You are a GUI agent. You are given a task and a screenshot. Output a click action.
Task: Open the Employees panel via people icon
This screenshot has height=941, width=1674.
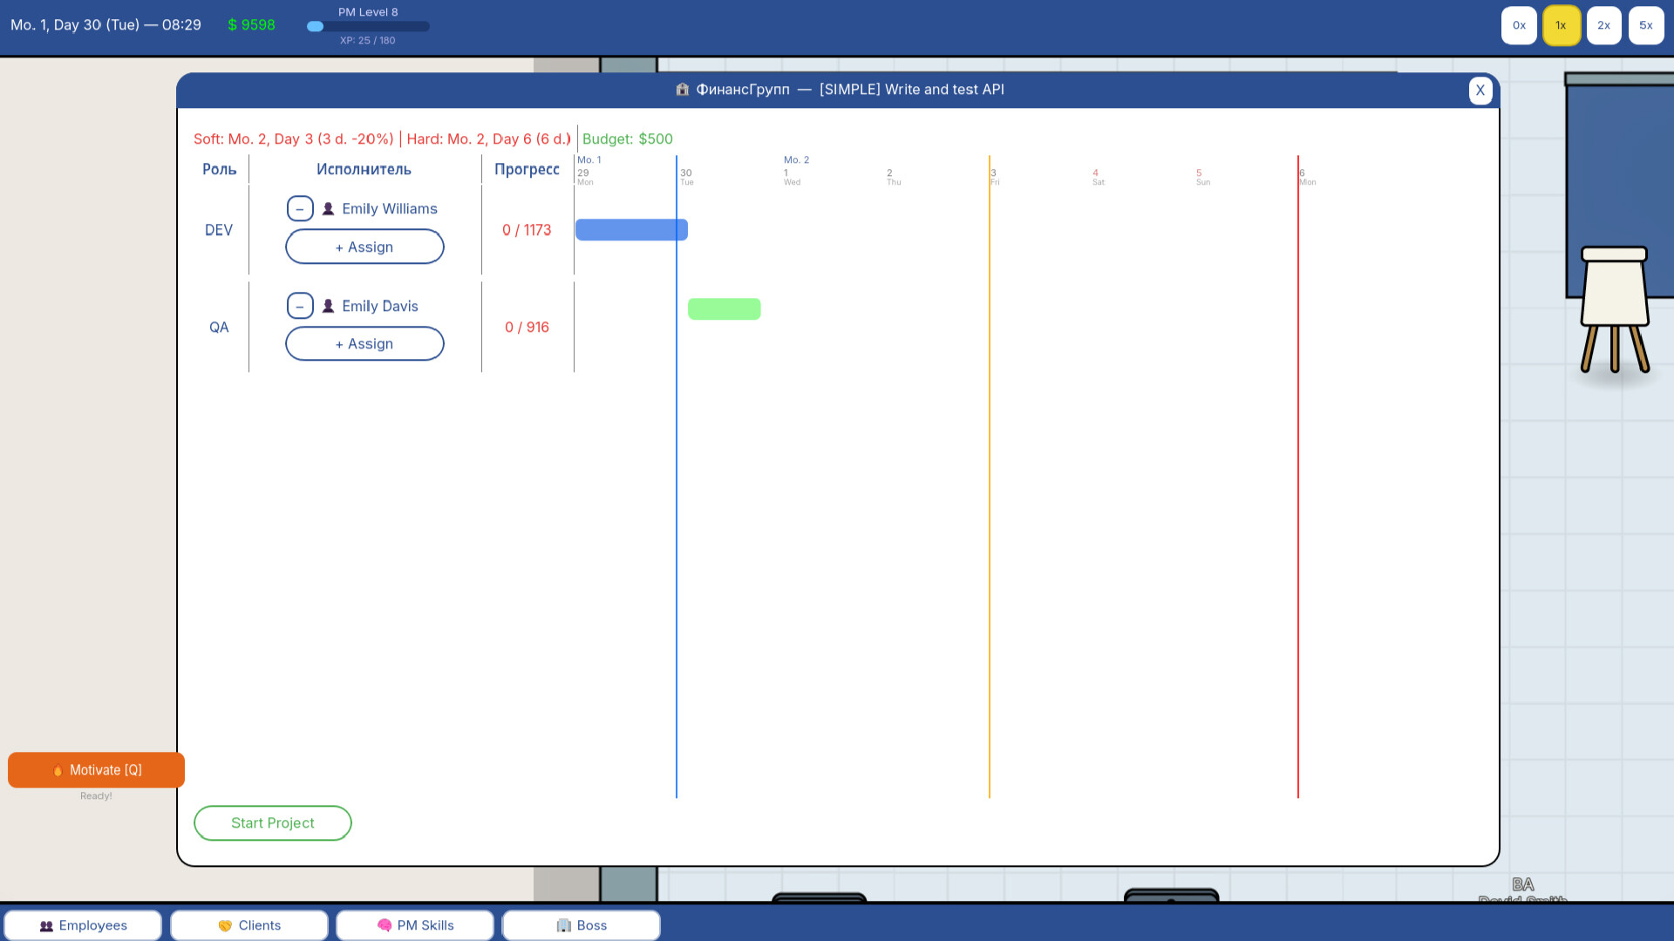[x=44, y=925]
